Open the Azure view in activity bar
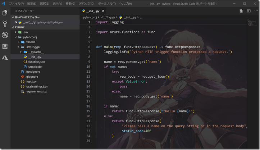 coord(5,58)
